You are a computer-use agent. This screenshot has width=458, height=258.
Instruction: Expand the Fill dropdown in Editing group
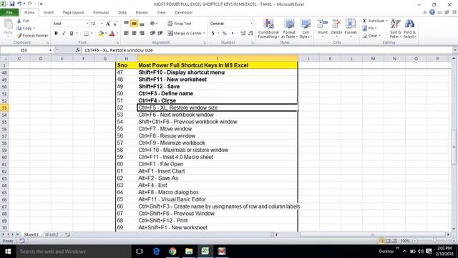click(376, 29)
